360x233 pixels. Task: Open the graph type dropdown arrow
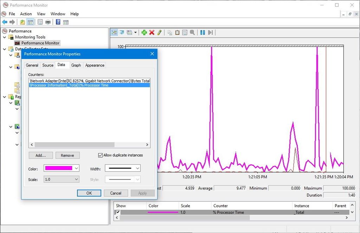pos(135,32)
